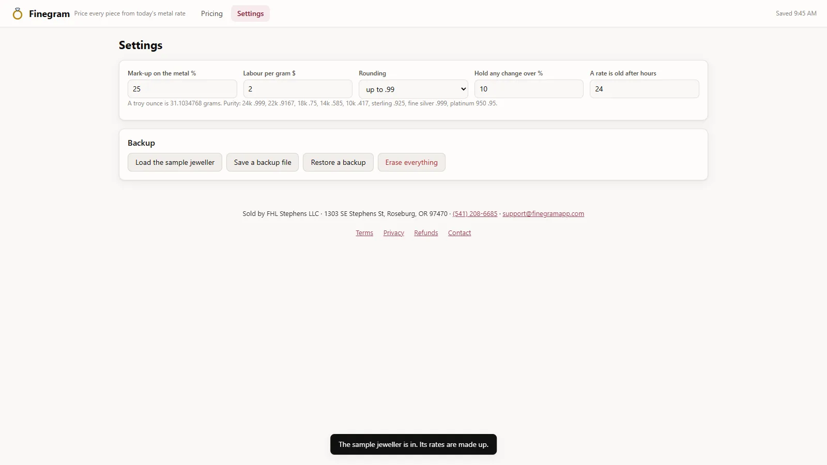Edit the A rate is old after hours field
Screen dimensions: 827x465
tap(645, 89)
